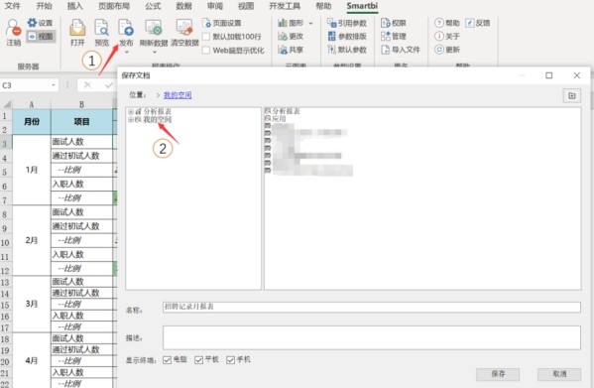Screen dimensions: 594x388
Task: Uncheck 平板 display terminal
Action: point(198,360)
